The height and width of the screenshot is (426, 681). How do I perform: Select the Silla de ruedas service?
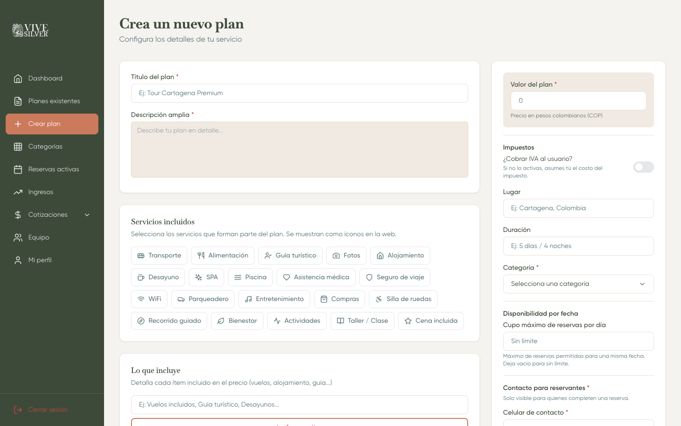[x=403, y=299]
